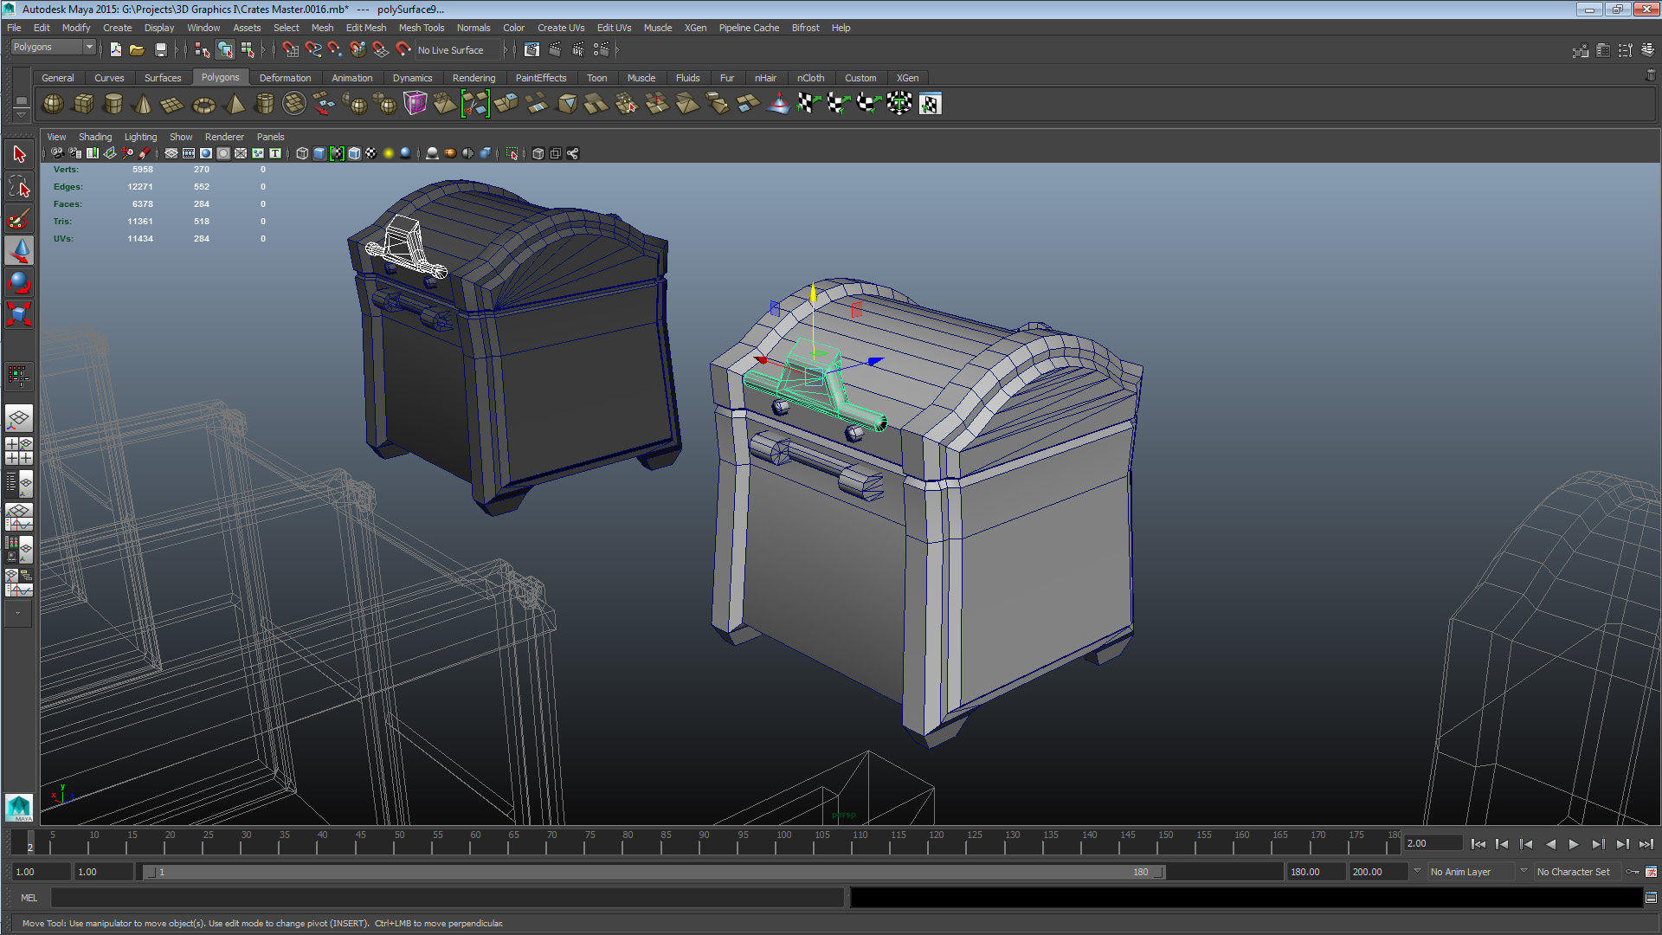This screenshot has height=935, width=1662.
Task: Click the polygon torus shelf icon
Action: (x=203, y=105)
